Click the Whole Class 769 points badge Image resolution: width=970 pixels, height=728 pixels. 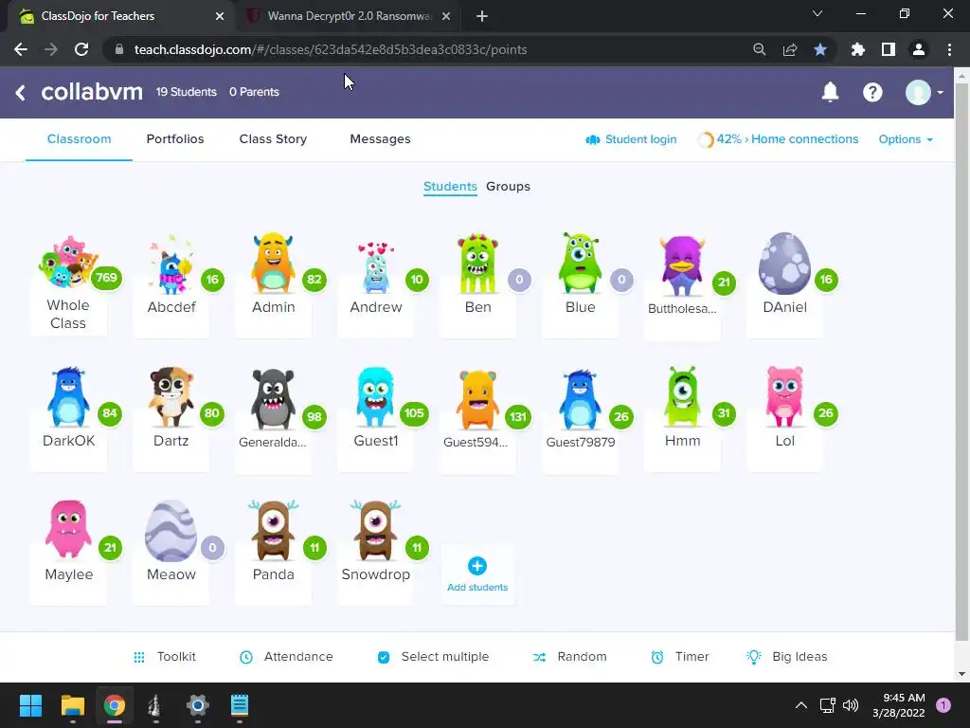(x=106, y=278)
